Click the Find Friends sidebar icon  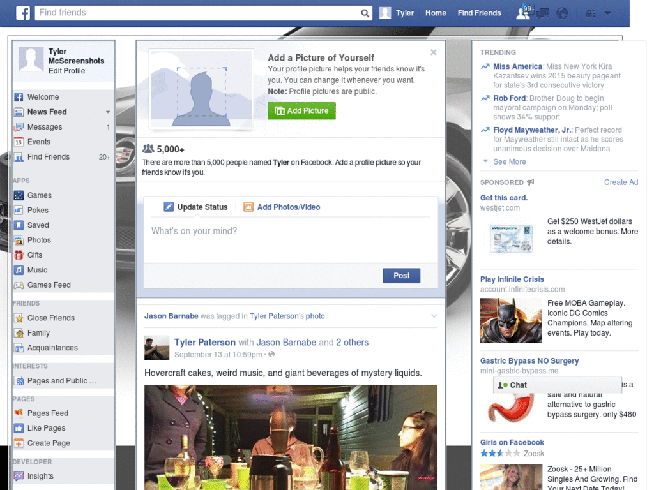(19, 157)
